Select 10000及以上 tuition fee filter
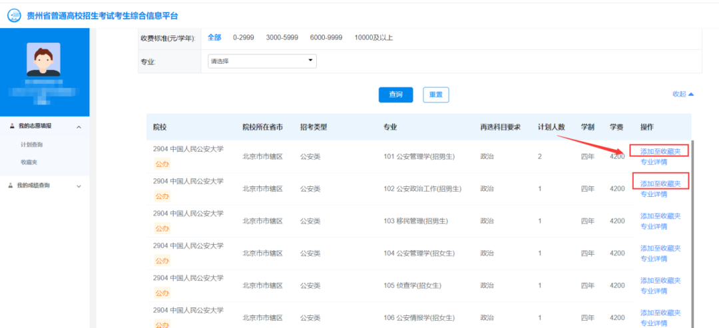Image resolution: width=719 pixels, height=328 pixels. pos(373,37)
